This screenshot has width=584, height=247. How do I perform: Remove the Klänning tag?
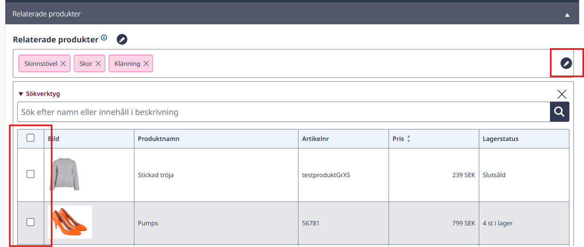(146, 64)
